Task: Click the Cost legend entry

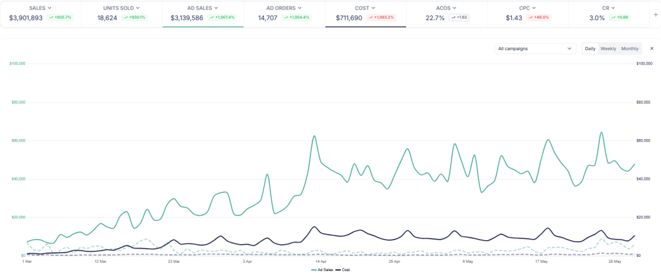Action: pyautogui.click(x=342, y=270)
